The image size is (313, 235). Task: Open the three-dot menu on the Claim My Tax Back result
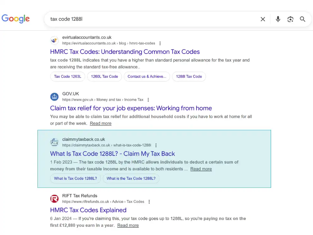(156, 145)
